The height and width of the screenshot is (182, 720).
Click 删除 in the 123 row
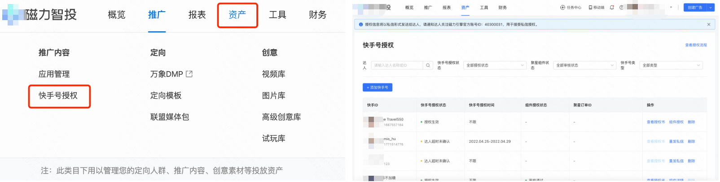691,161
